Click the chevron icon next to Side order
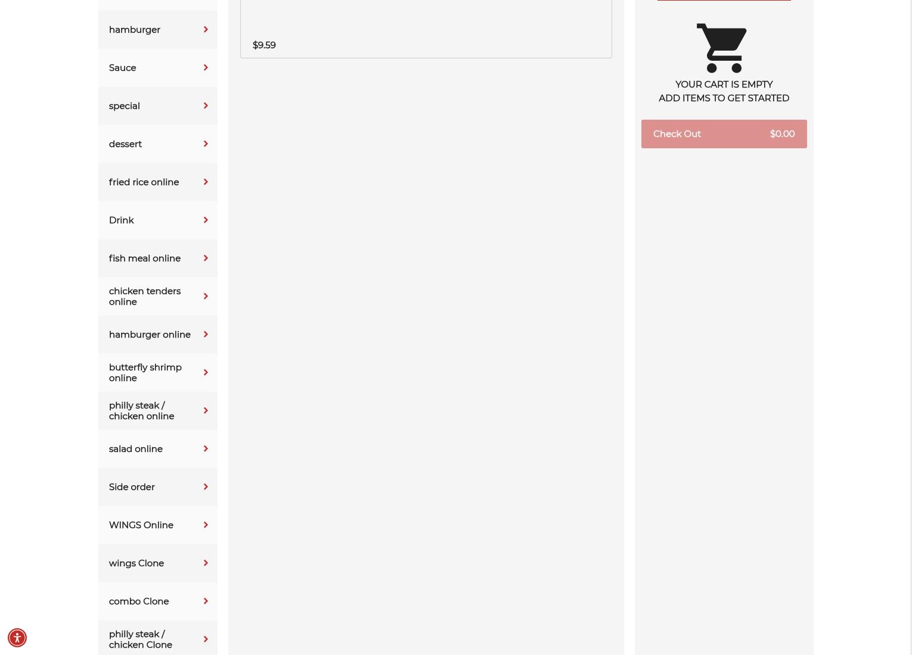This screenshot has width=912, height=655. 206,487
